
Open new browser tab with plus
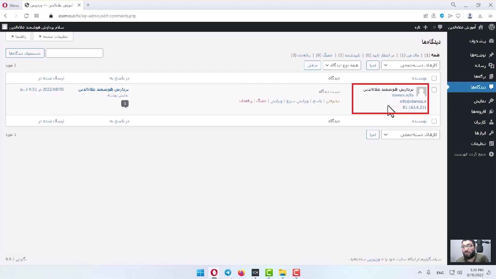[x=88, y=5]
